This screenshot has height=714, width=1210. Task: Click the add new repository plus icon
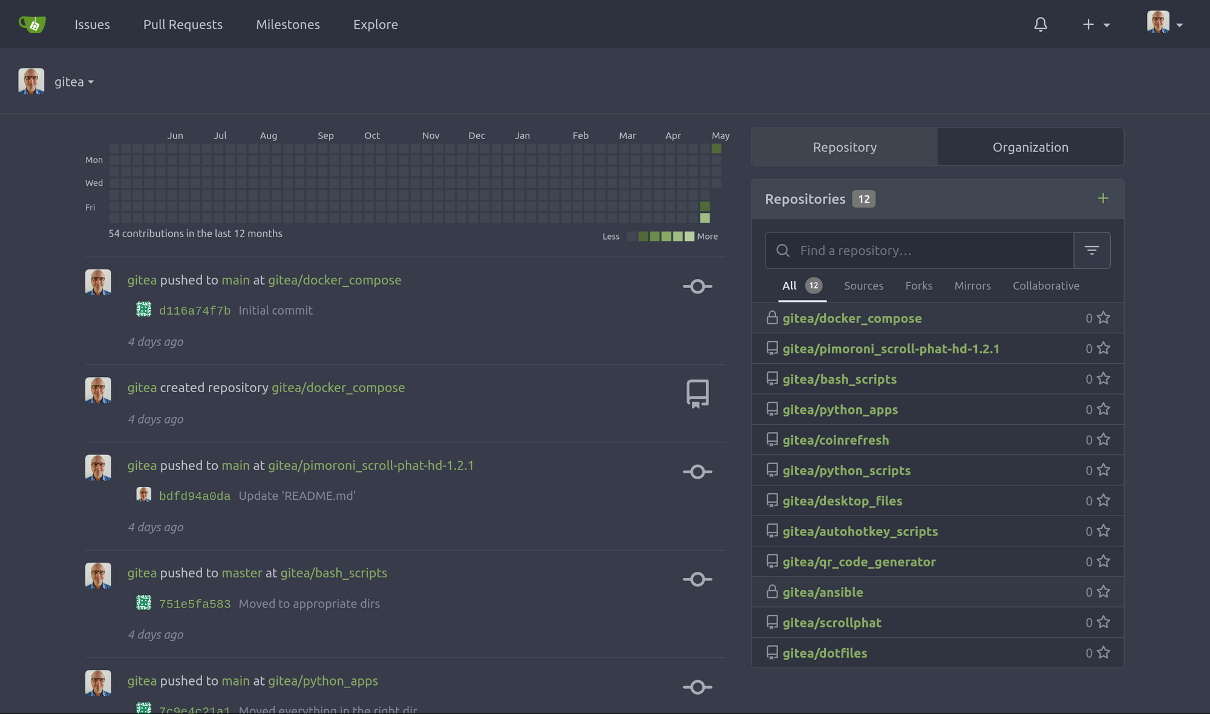tap(1103, 198)
